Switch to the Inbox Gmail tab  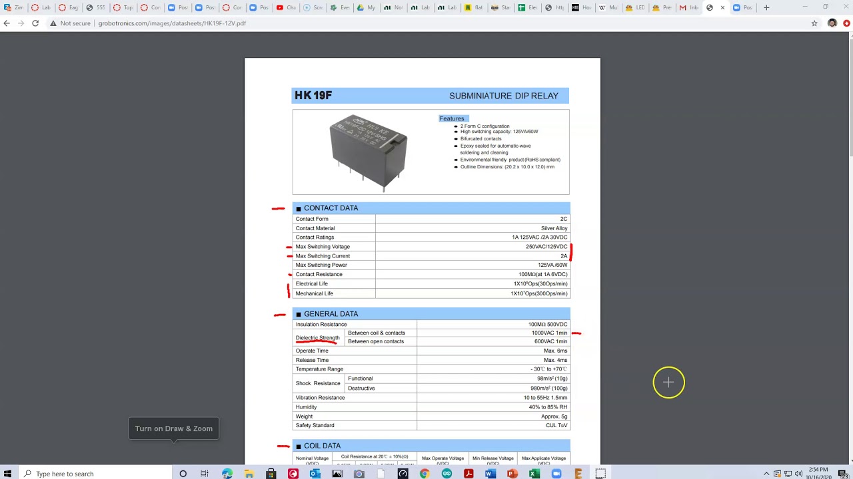pos(689,8)
